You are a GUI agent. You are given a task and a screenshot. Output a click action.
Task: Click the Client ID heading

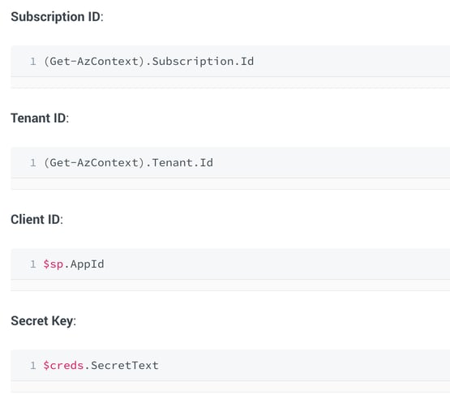coord(36,219)
